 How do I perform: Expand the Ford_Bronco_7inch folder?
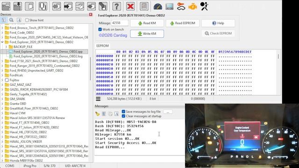point(2,28)
